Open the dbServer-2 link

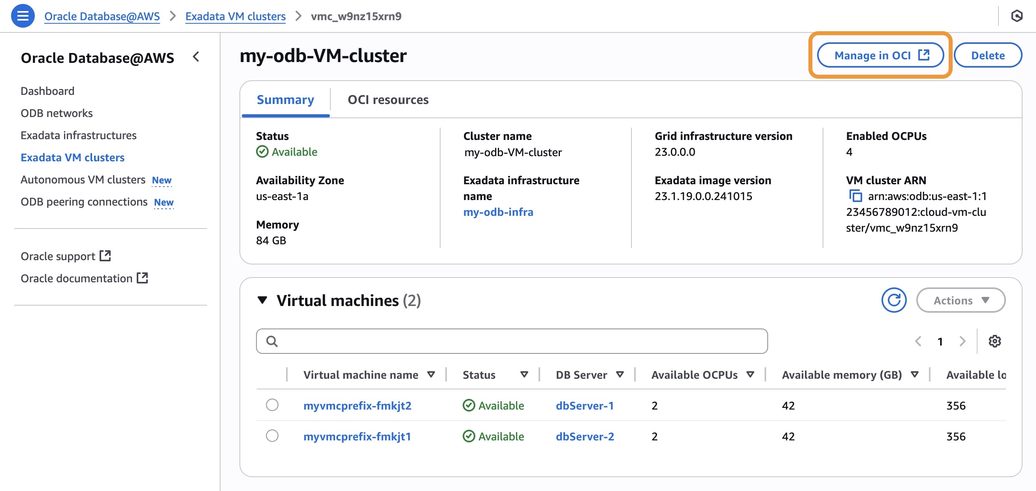coord(585,436)
